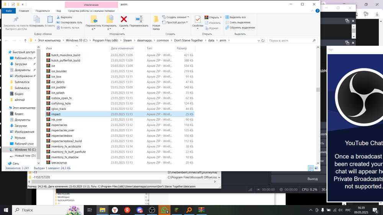Open Музыка in navigation pane

pos(20,137)
